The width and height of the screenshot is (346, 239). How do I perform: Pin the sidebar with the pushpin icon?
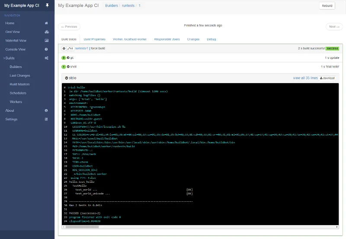point(47,5)
